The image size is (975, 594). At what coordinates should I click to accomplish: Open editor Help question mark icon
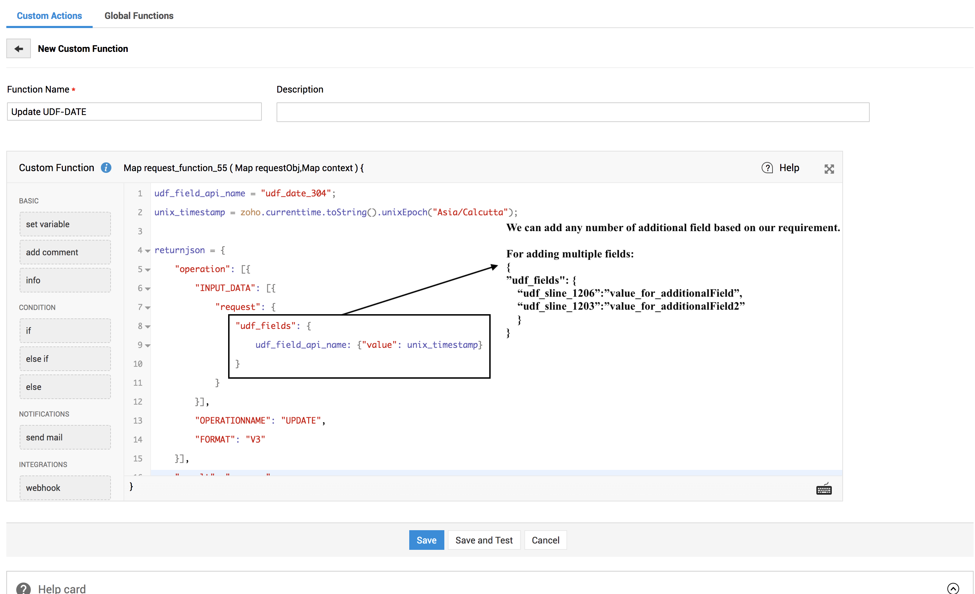point(767,168)
